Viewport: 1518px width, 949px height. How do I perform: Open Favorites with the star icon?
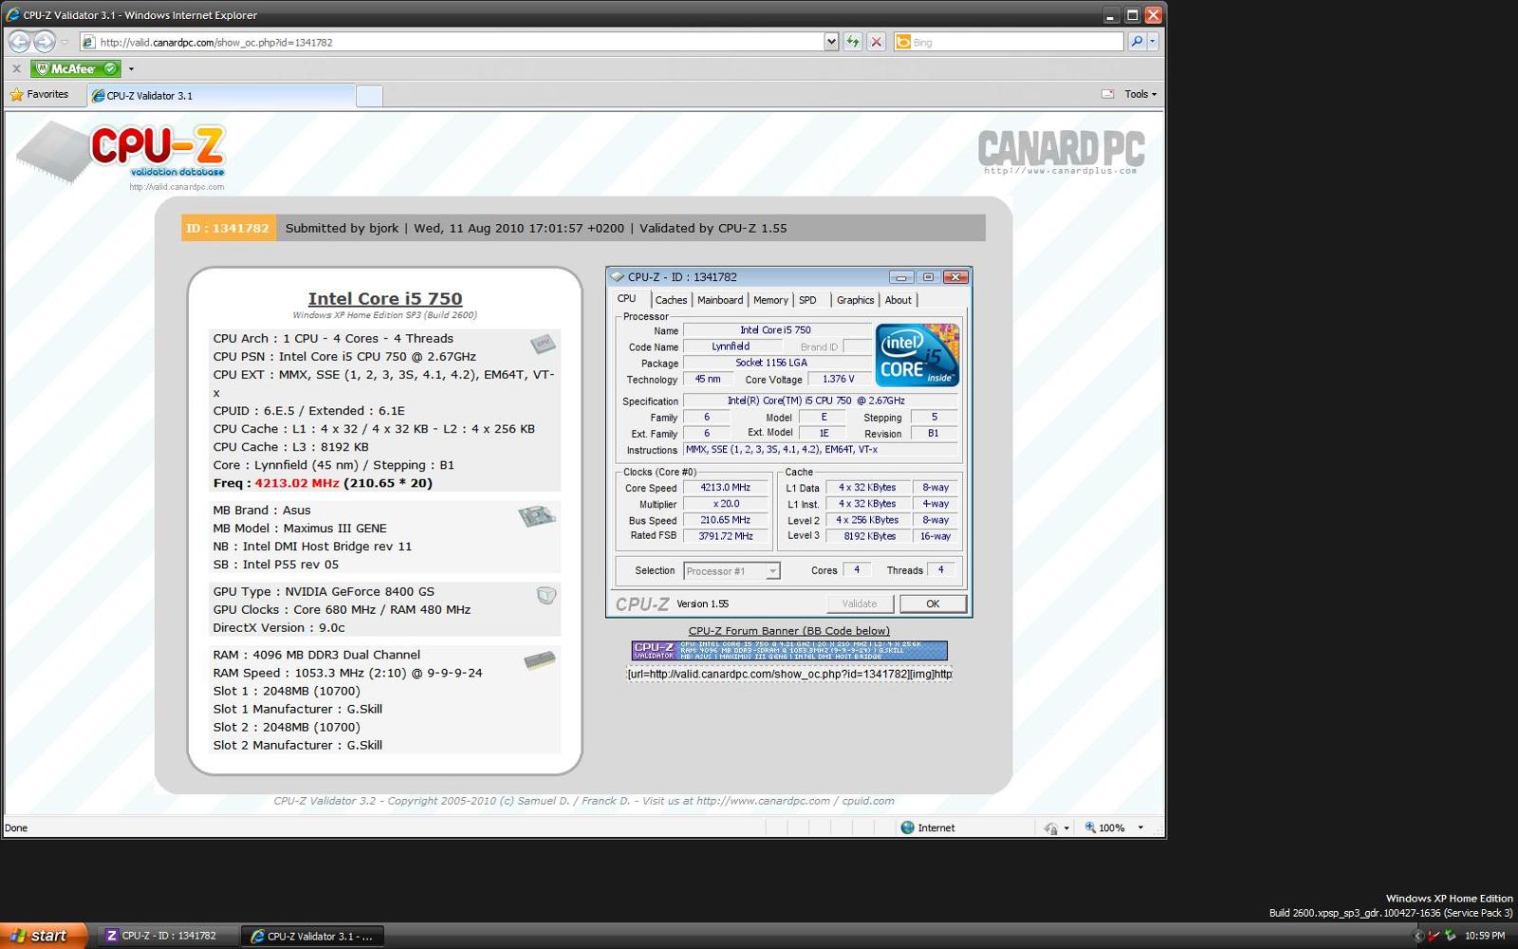click(x=39, y=94)
